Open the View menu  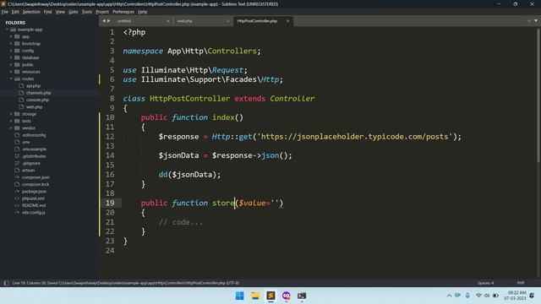click(x=60, y=12)
